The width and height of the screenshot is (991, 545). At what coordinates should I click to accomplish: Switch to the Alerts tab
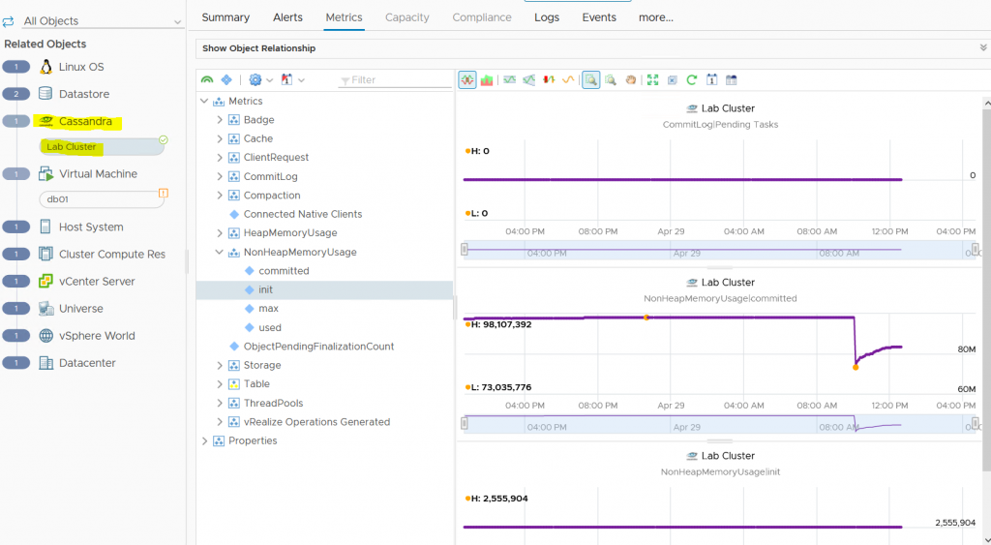click(287, 17)
